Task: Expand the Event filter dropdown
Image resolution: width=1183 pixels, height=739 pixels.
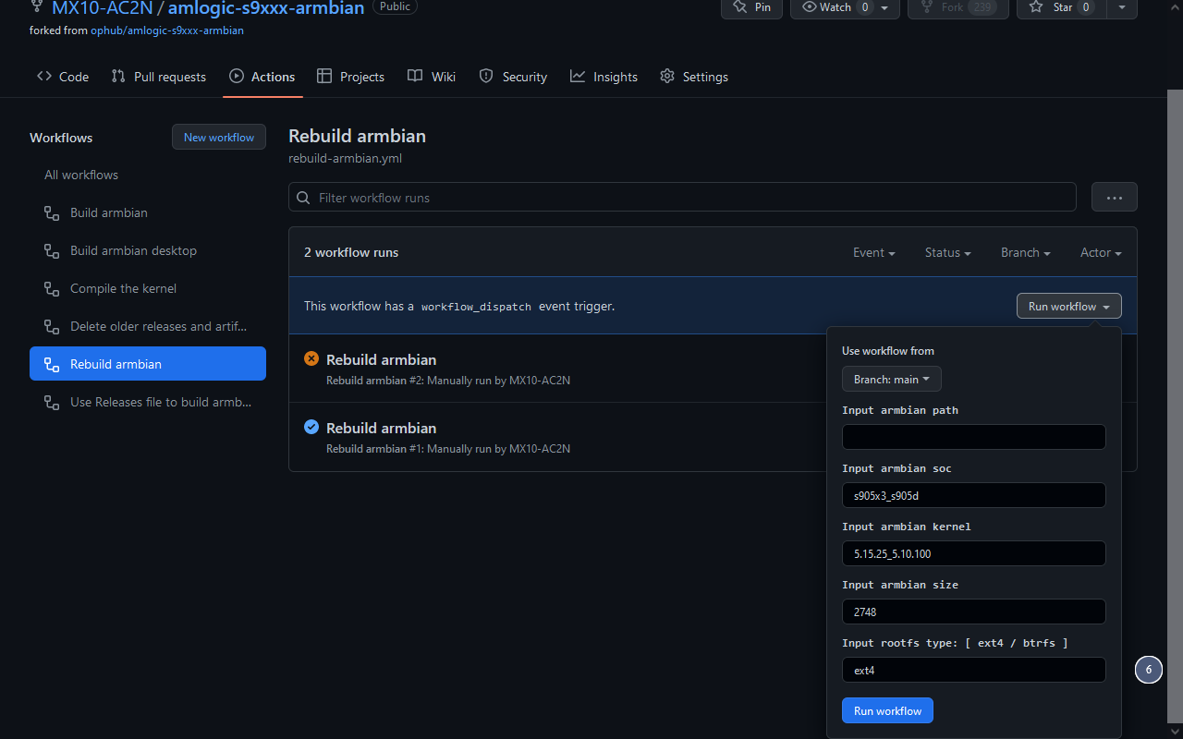Action: click(873, 252)
